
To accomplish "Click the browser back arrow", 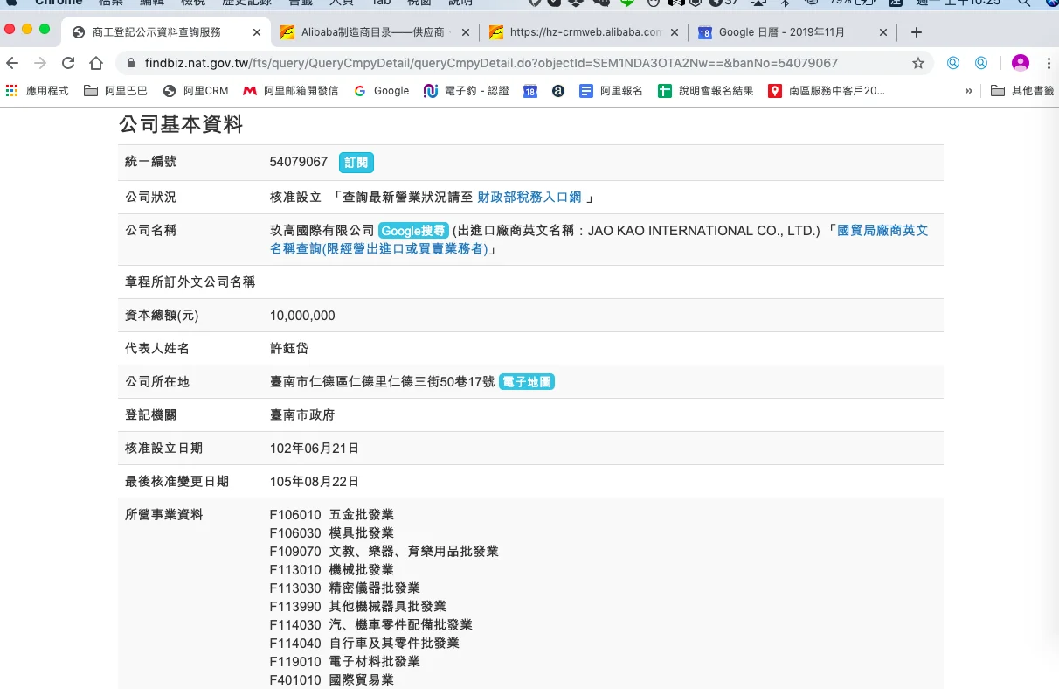I will (x=12, y=63).
